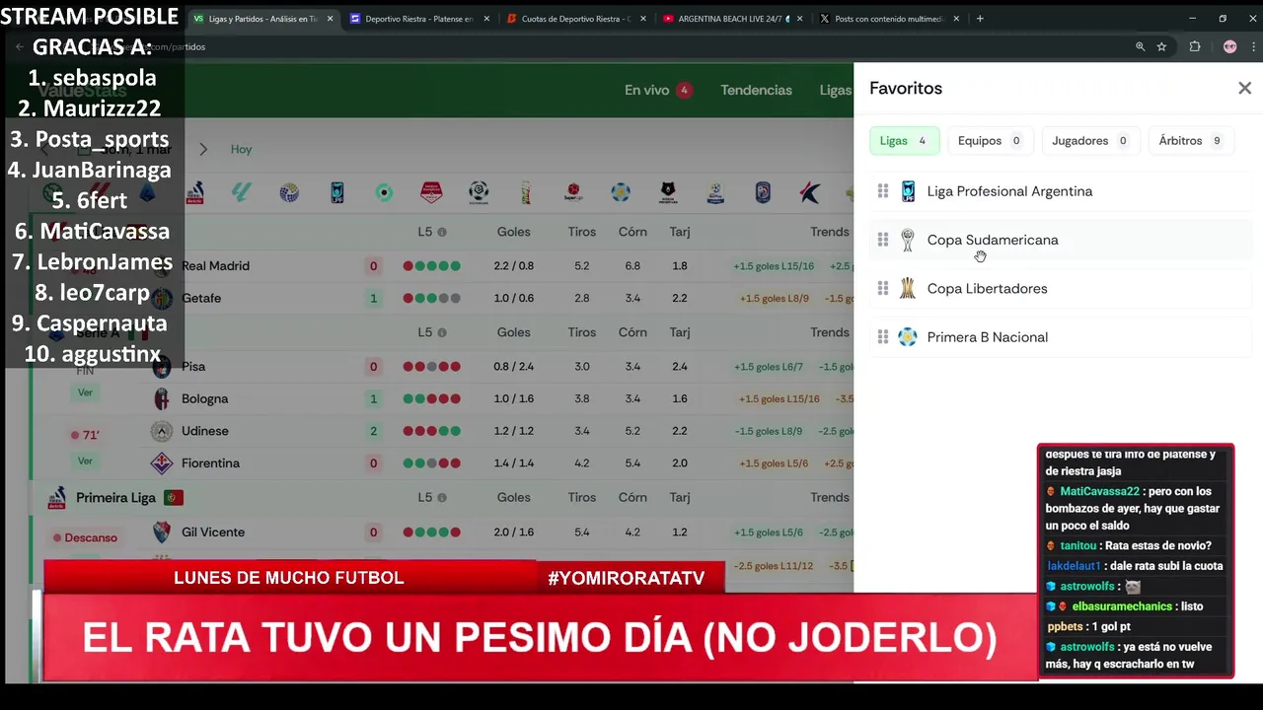This screenshot has width=1263, height=710.
Task: Switch to the ARGENTINA BEACH LIVE 24/7 tab
Action: pos(734,19)
